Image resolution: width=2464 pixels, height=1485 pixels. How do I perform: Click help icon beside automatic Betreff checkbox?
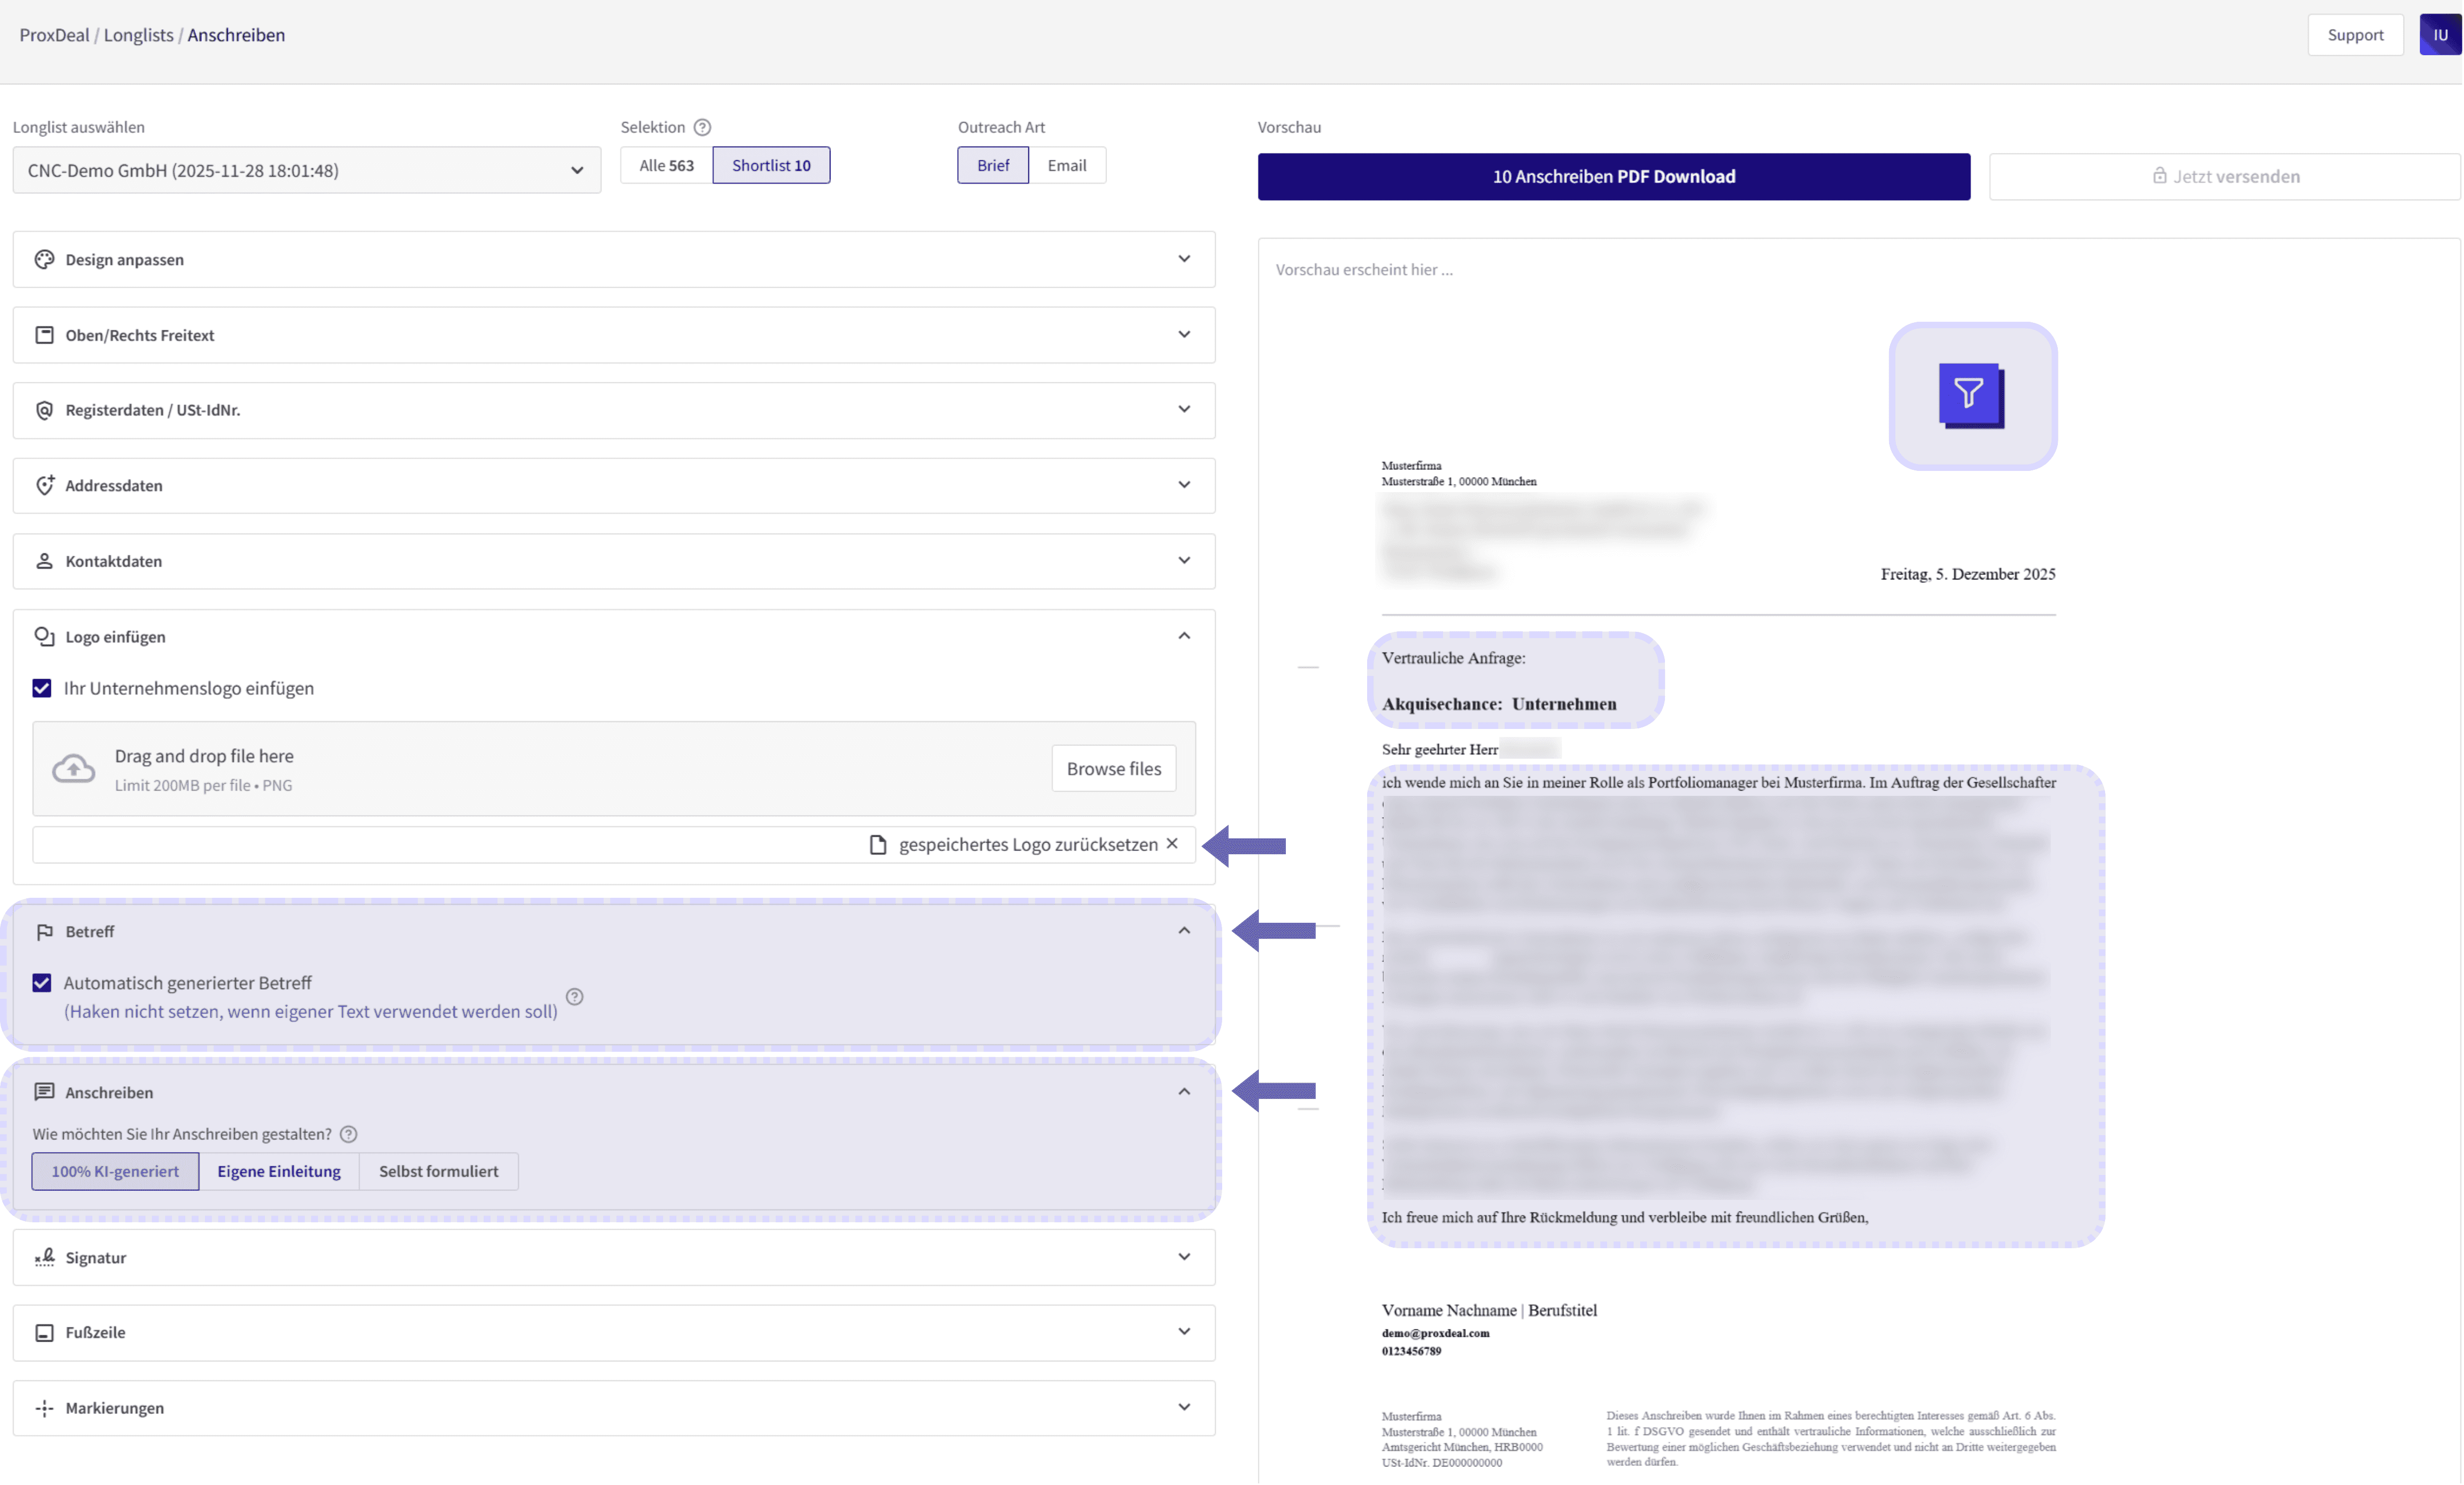(x=574, y=996)
